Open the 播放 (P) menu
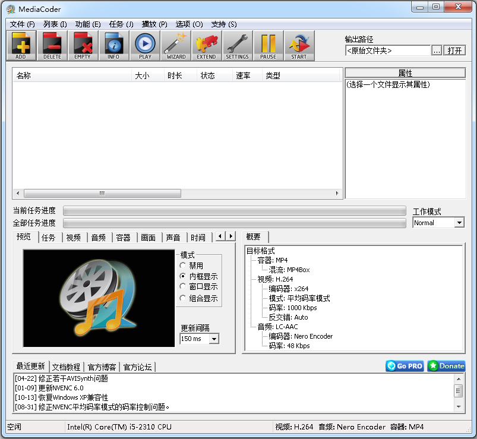 click(154, 24)
